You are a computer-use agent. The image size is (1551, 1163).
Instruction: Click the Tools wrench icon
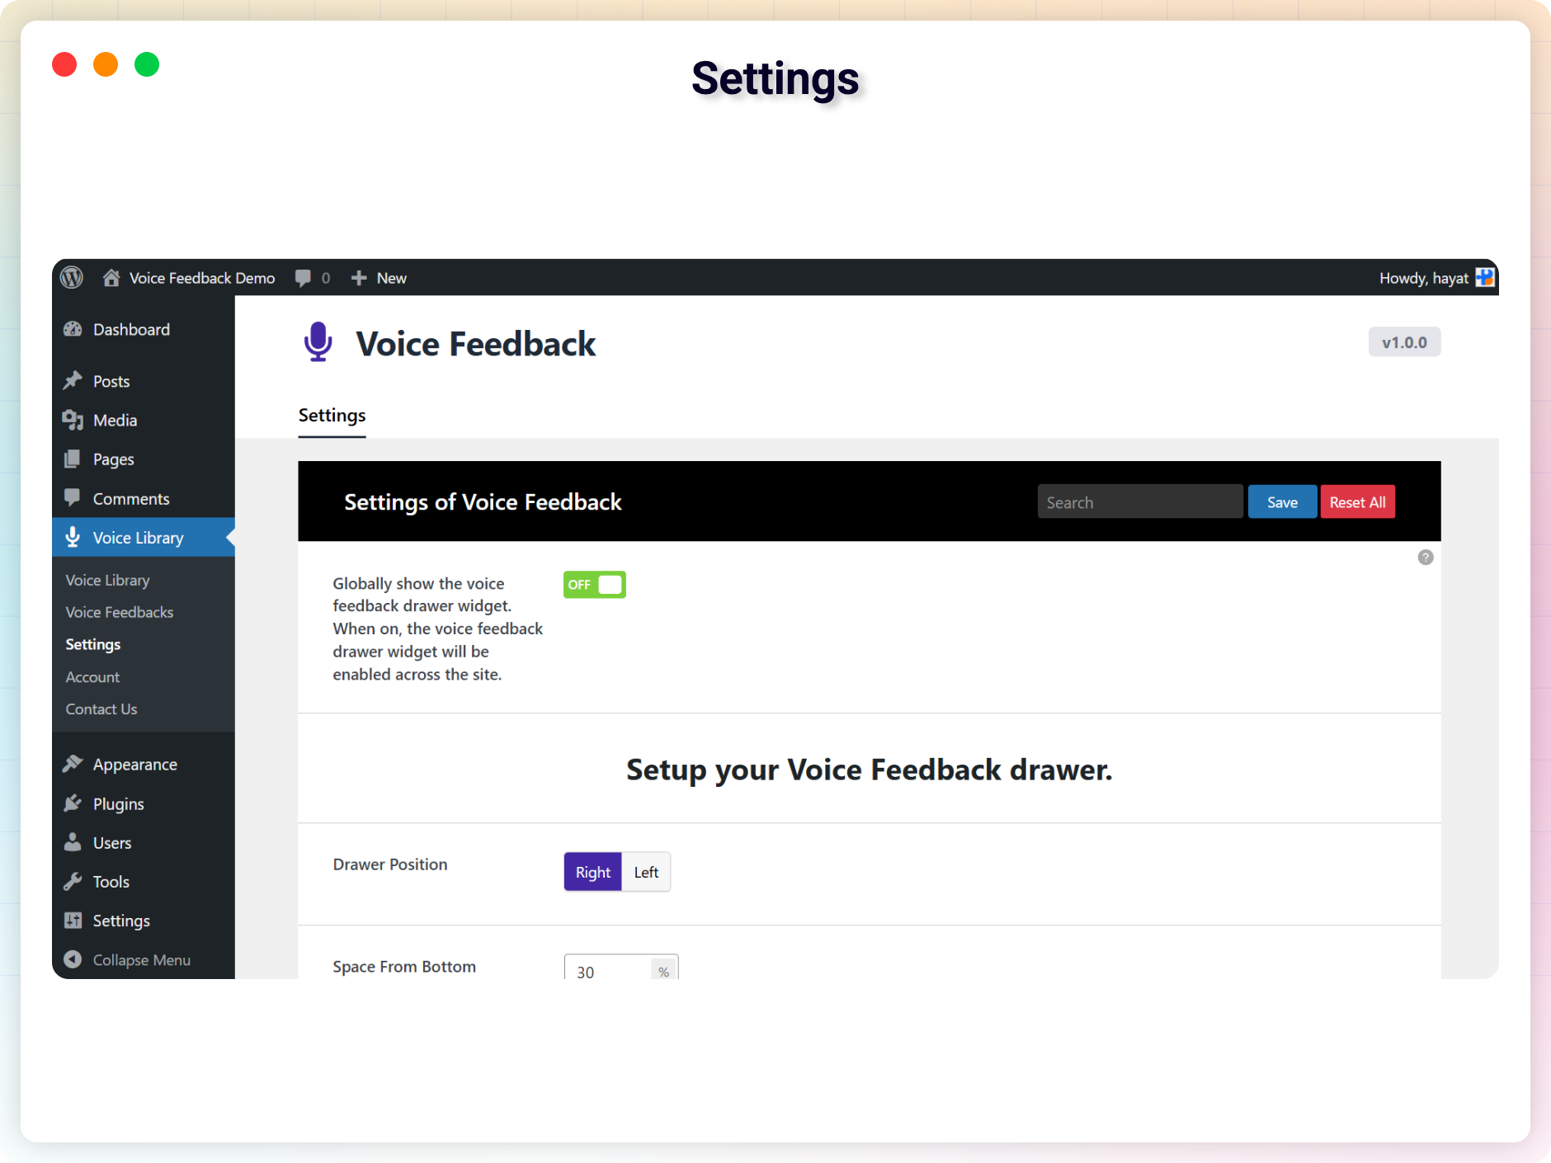pos(73,881)
